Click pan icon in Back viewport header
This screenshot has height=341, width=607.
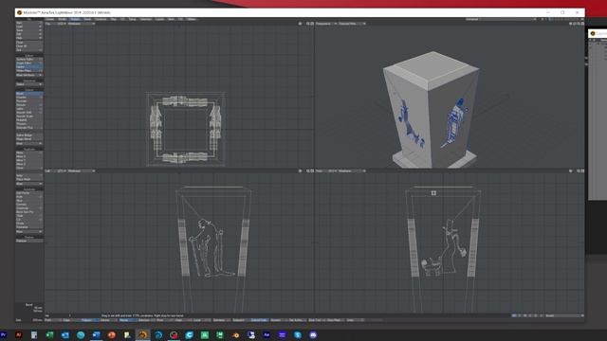click(300, 170)
